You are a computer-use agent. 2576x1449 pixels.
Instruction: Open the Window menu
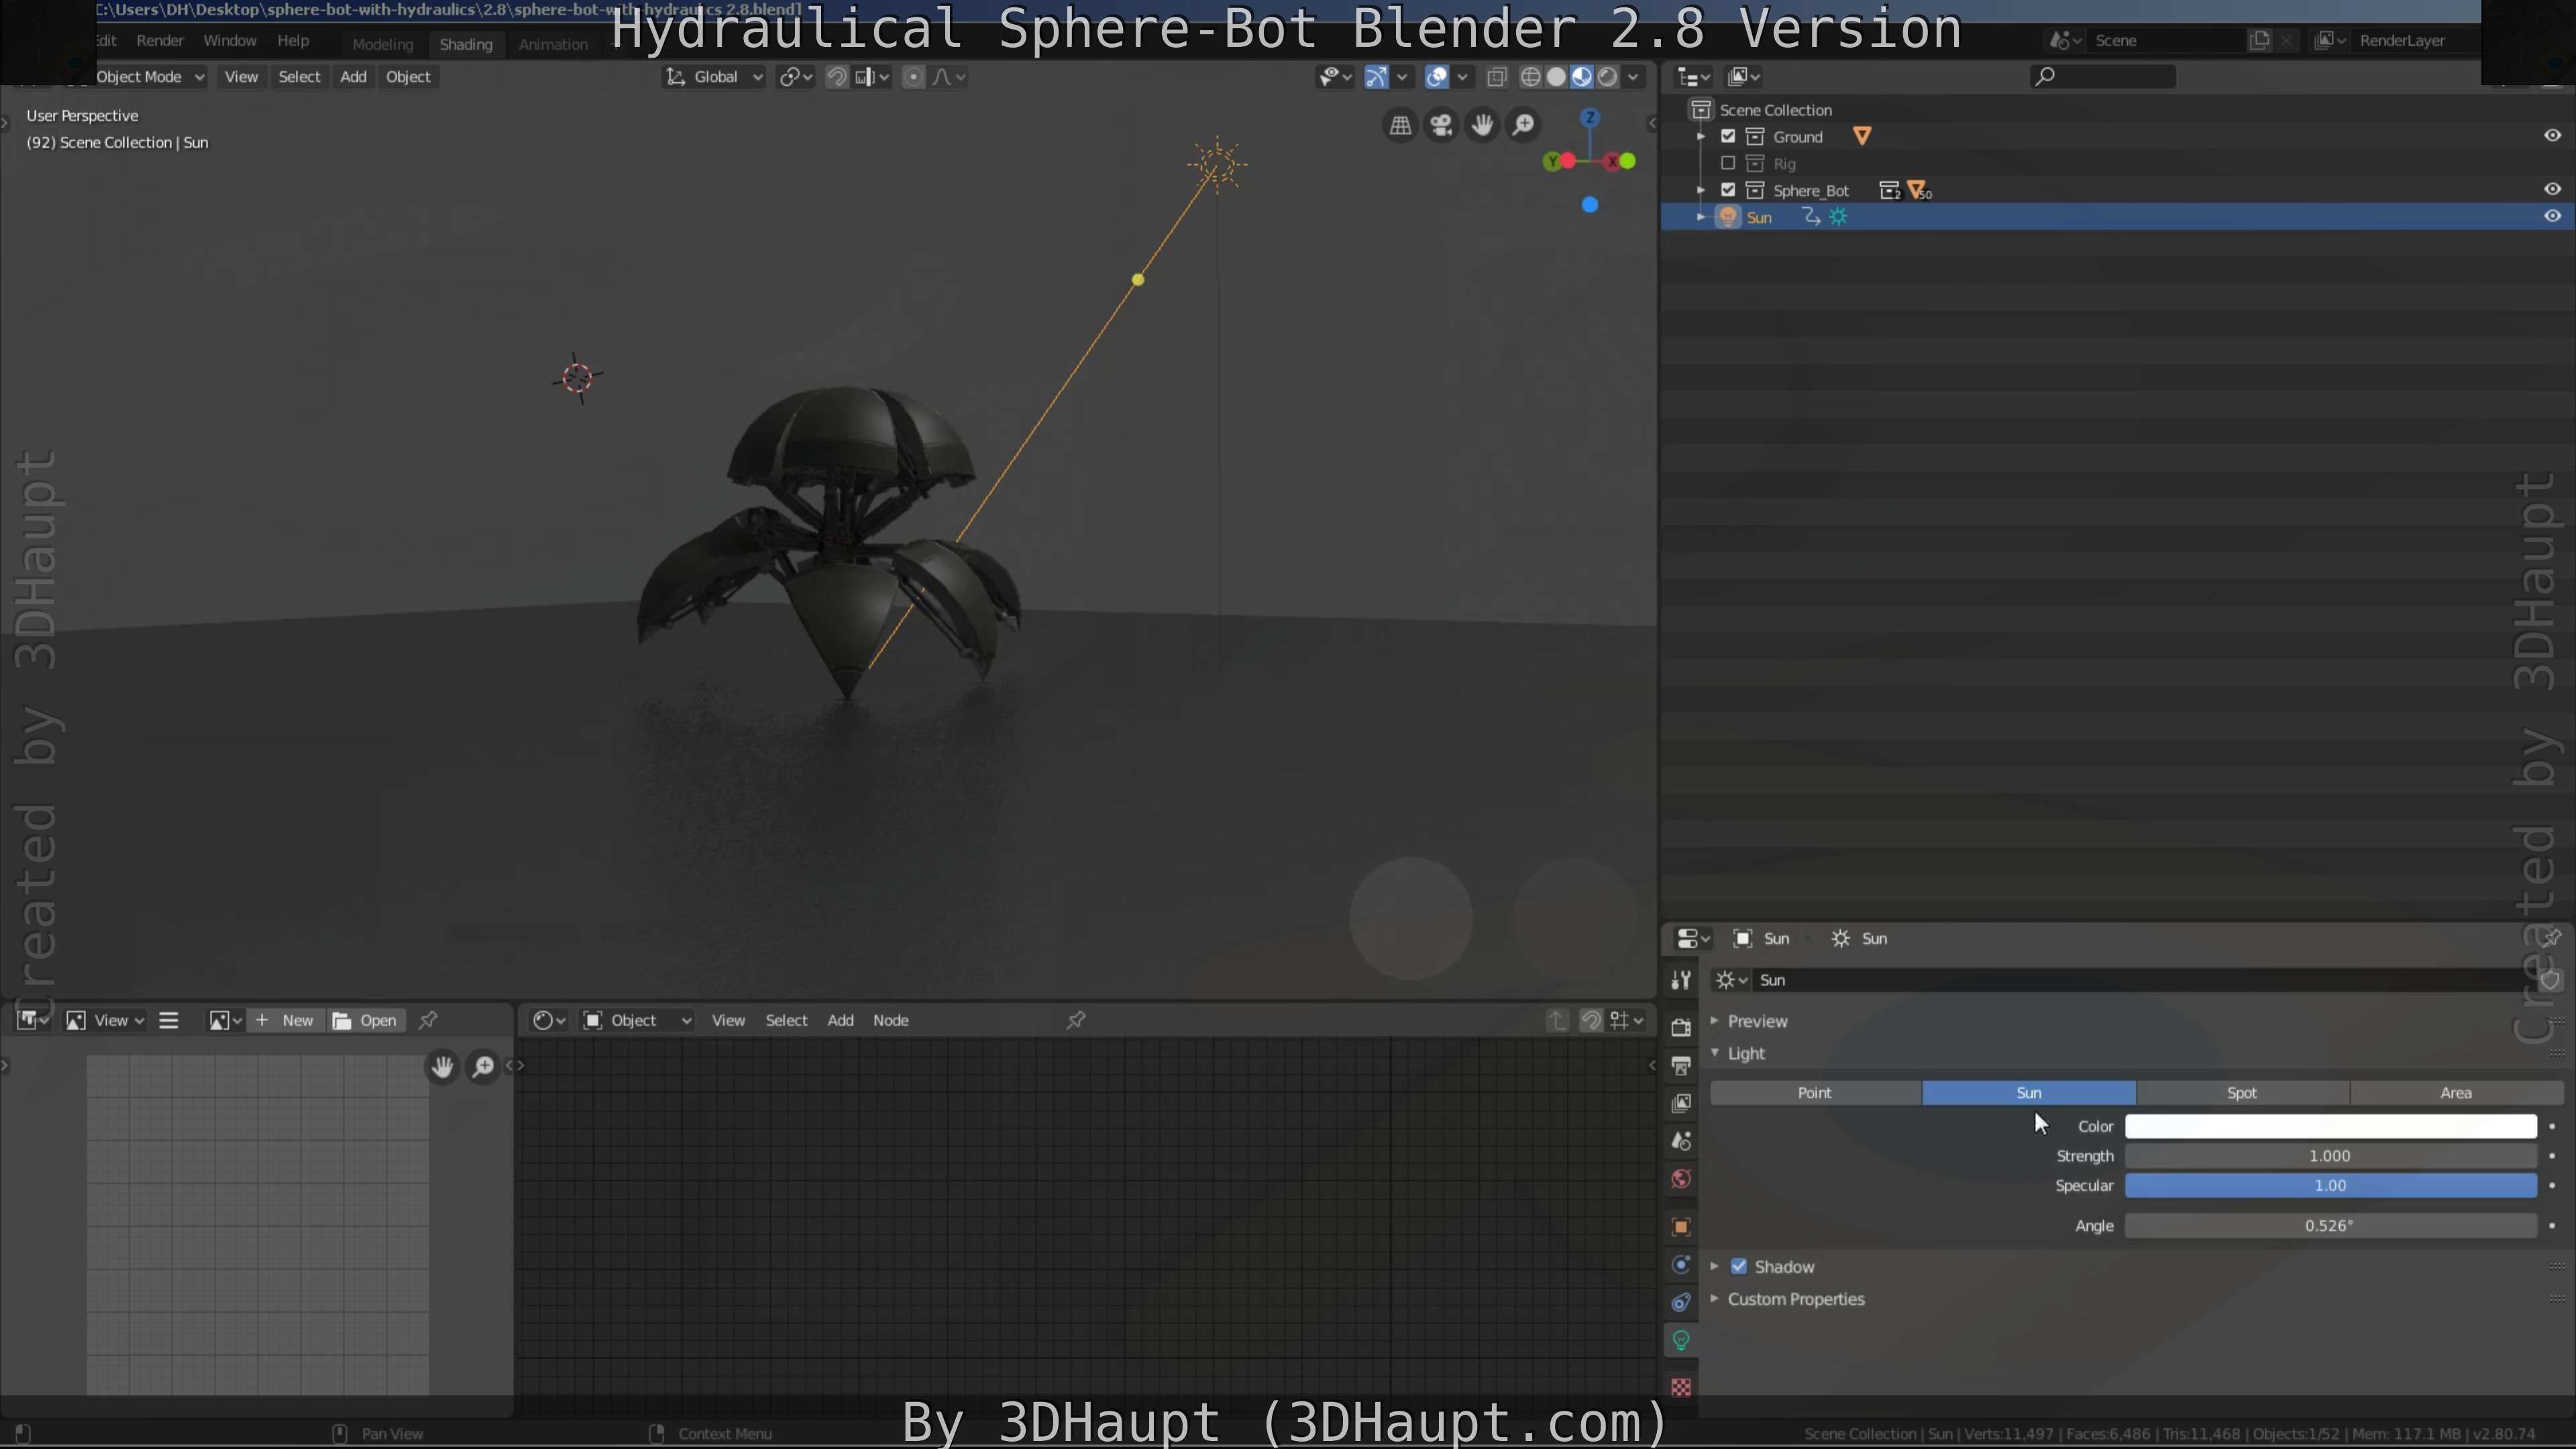tap(230, 41)
